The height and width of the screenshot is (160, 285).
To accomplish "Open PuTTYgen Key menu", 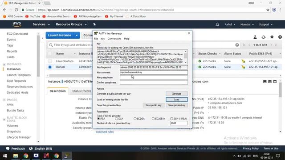I will coord(103,39).
